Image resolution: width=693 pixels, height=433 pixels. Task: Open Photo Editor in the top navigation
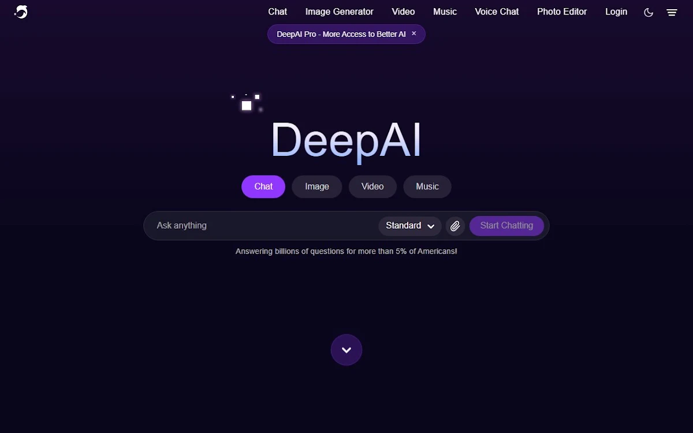562,12
